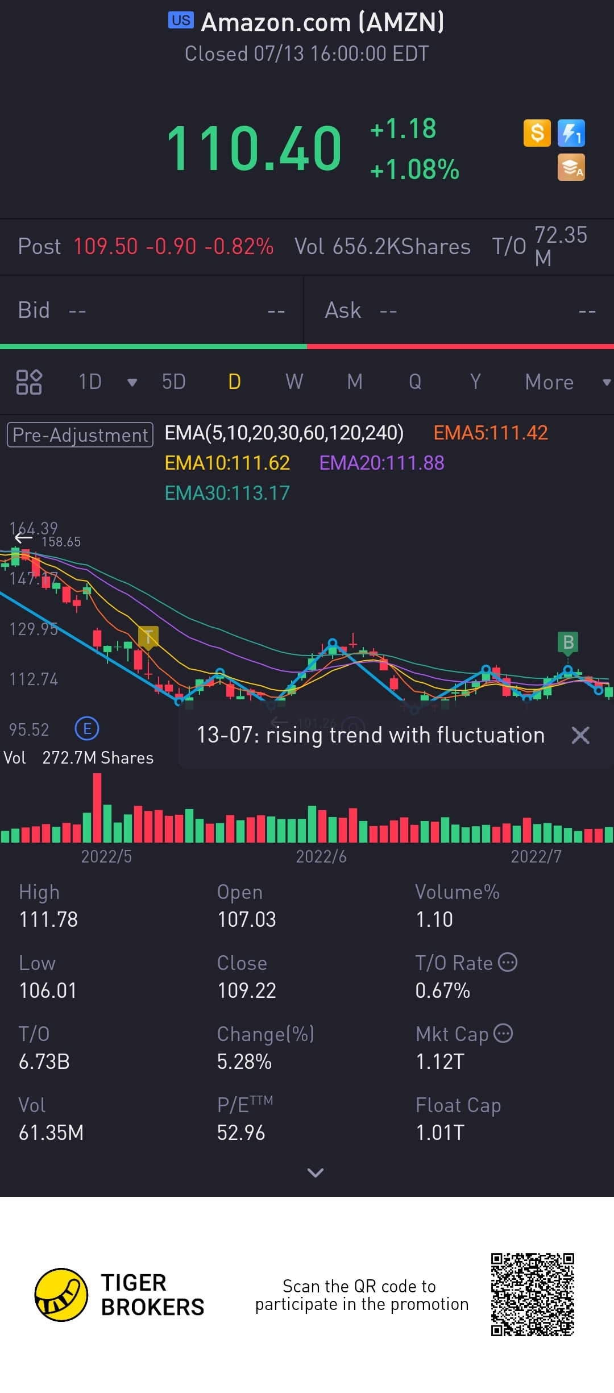This screenshot has width=614, height=1393.
Task: Toggle the Pre-Adjustment button
Action: [80, 435]
